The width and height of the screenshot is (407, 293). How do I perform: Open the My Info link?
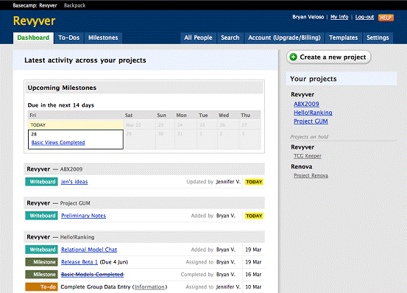click(339, 17)
